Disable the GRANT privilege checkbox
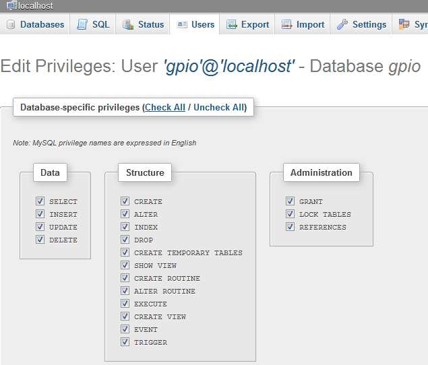This screenshot has height=365, width=428. [290, 201]
